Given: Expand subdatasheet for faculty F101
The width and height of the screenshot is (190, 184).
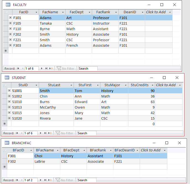Looking at the screenshot, I should point(10,18).
